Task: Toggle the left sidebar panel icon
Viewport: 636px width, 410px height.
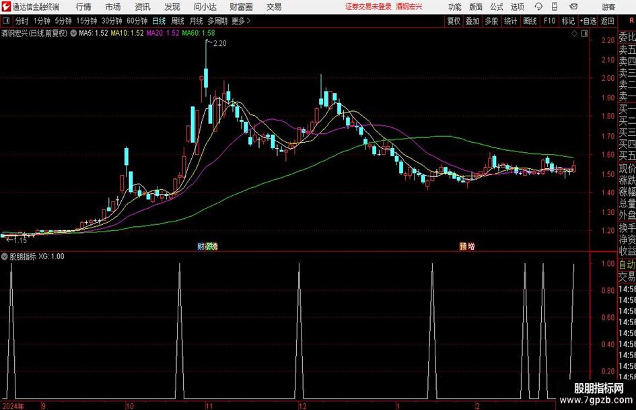Action: tap(6, 21)
